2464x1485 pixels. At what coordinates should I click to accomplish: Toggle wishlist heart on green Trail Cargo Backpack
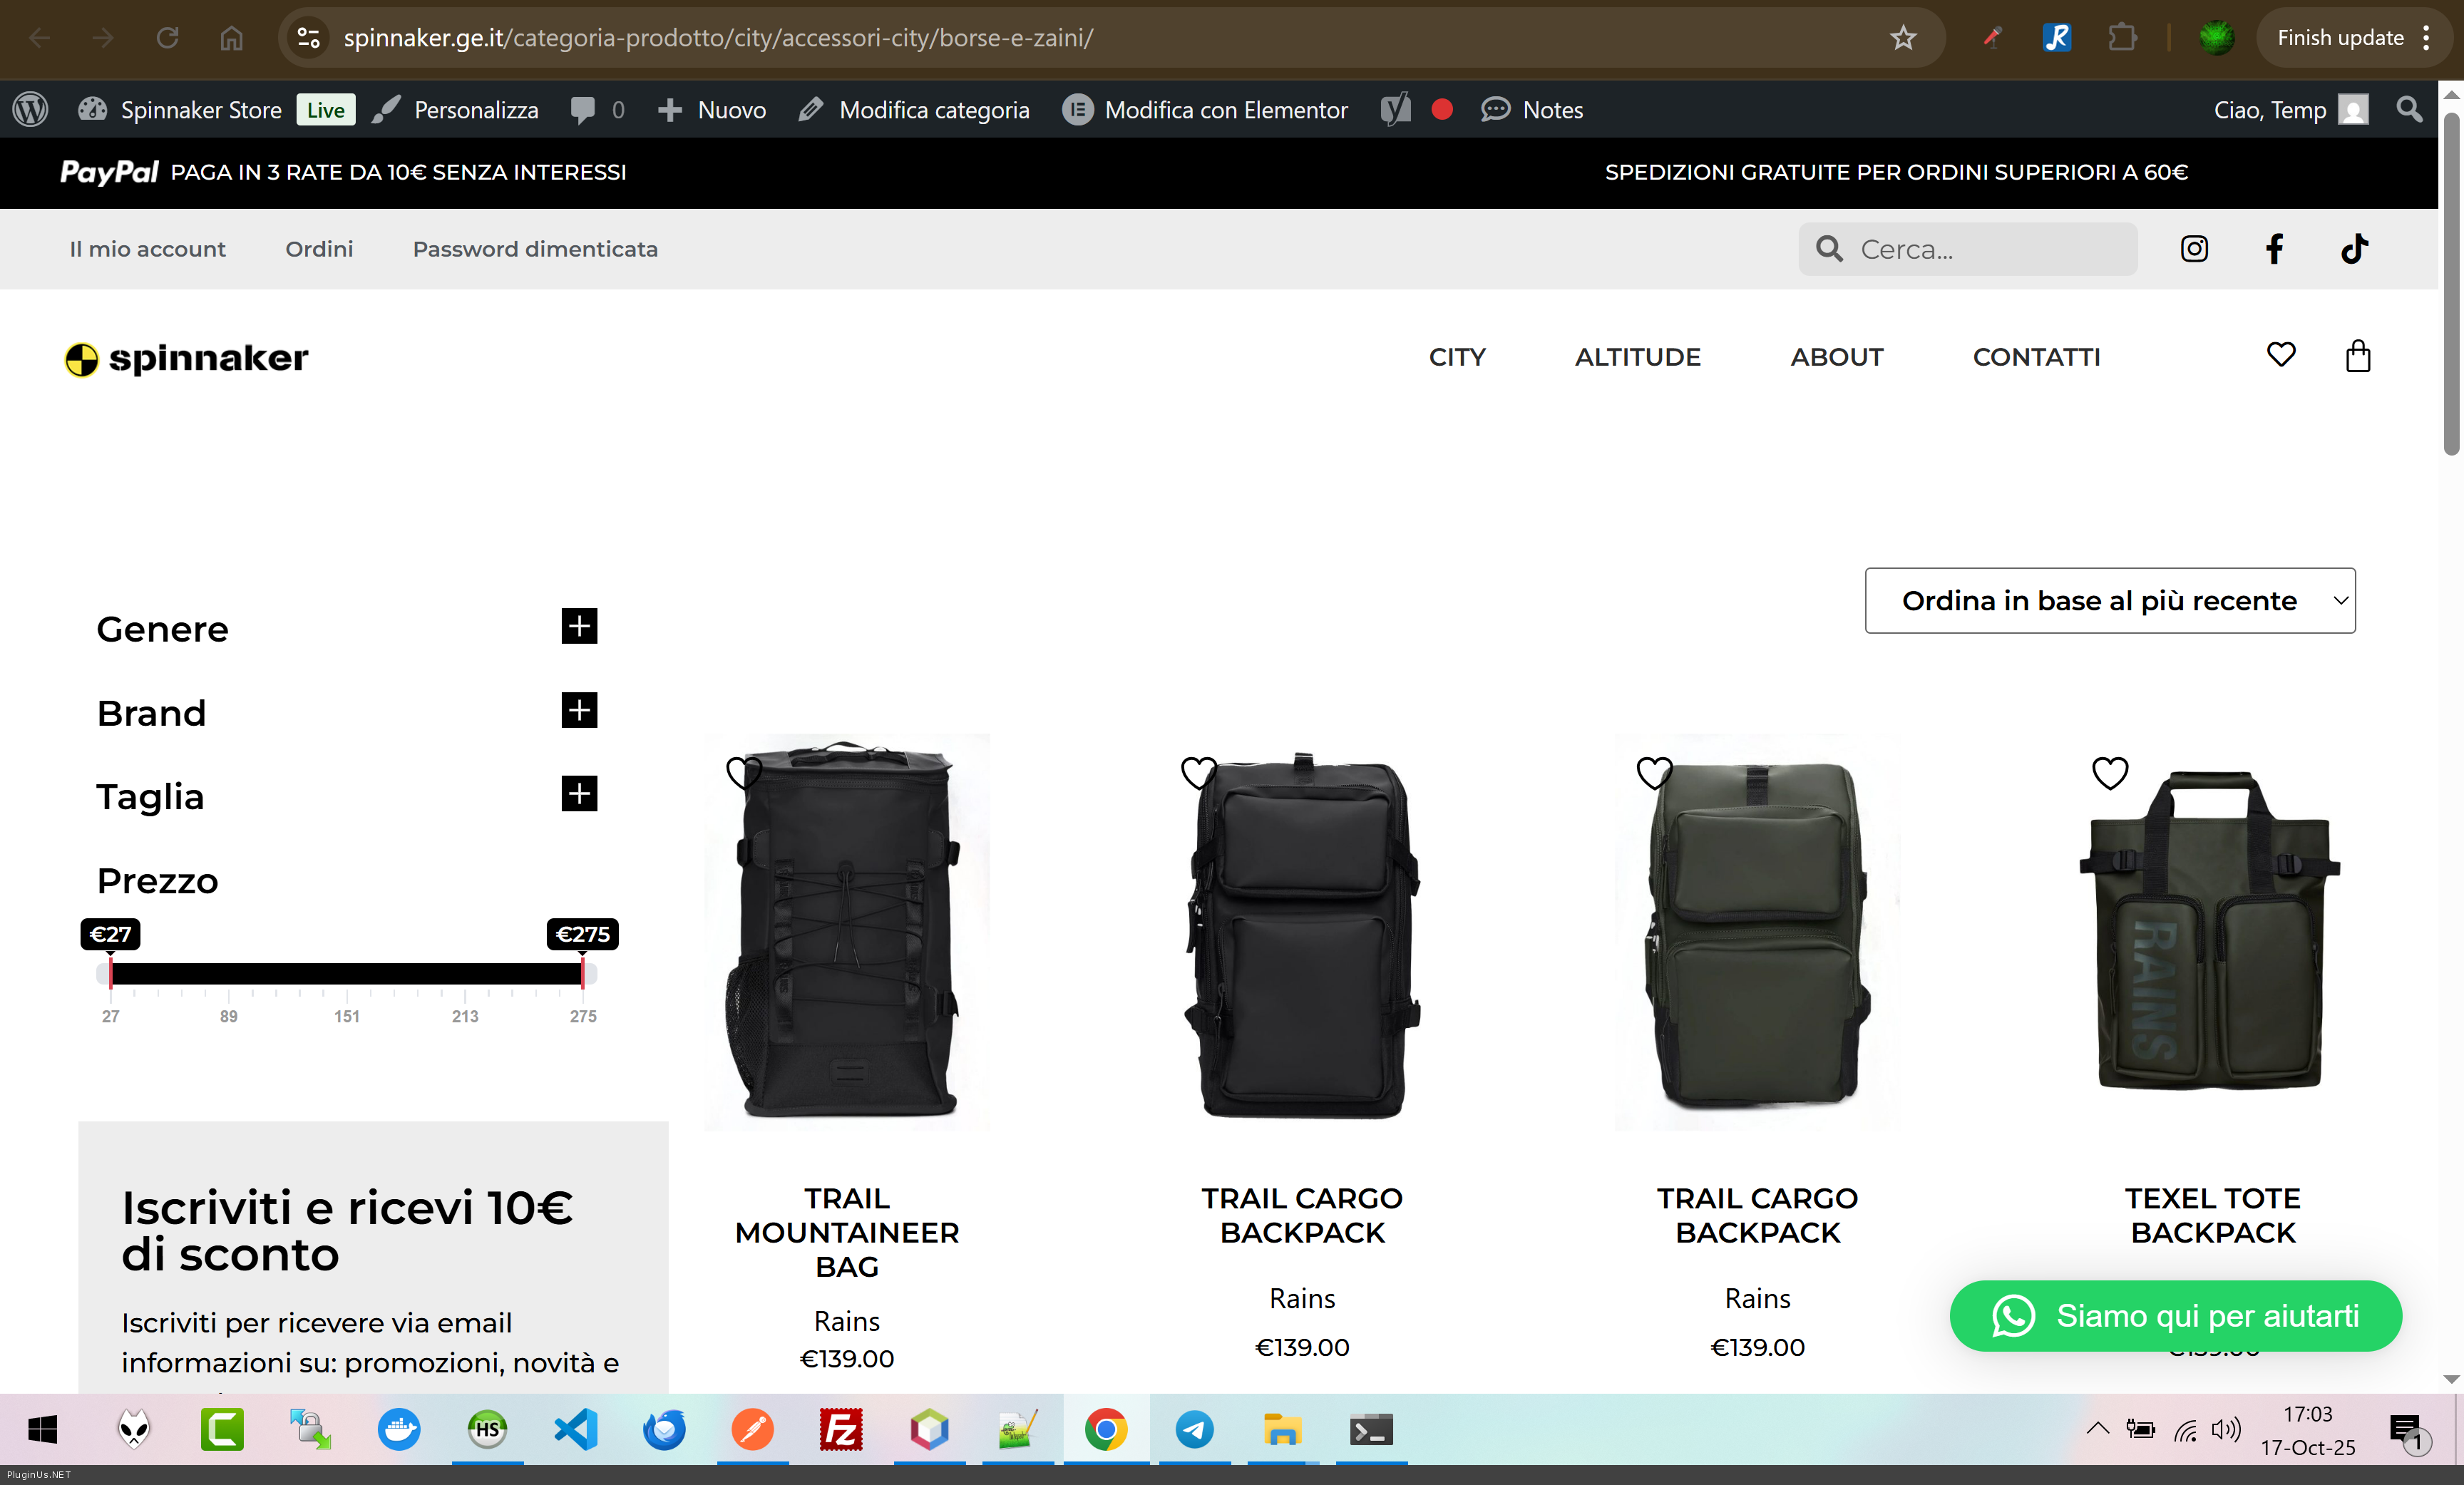tap(1654, 772)
